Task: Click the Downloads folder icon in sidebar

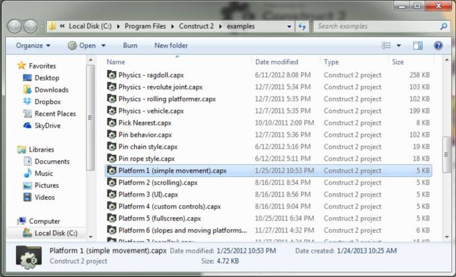Action: tap(27, 90)
